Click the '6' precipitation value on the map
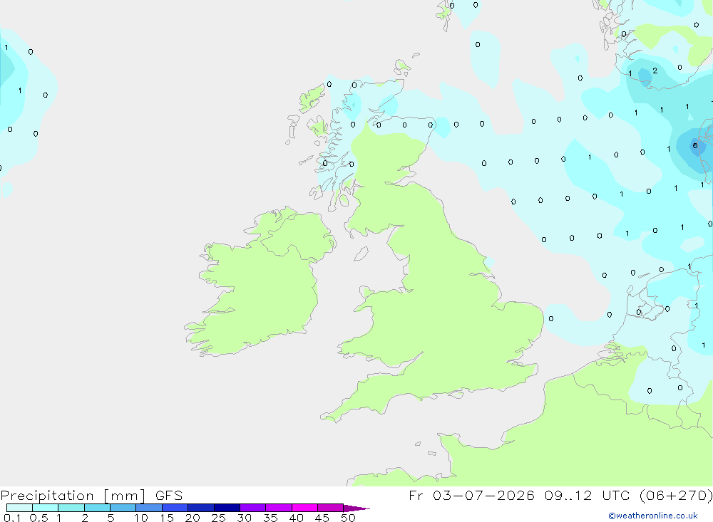713x522 pixels. [694, 146]
